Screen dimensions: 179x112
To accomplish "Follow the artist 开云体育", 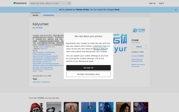I will click(139, 47).
